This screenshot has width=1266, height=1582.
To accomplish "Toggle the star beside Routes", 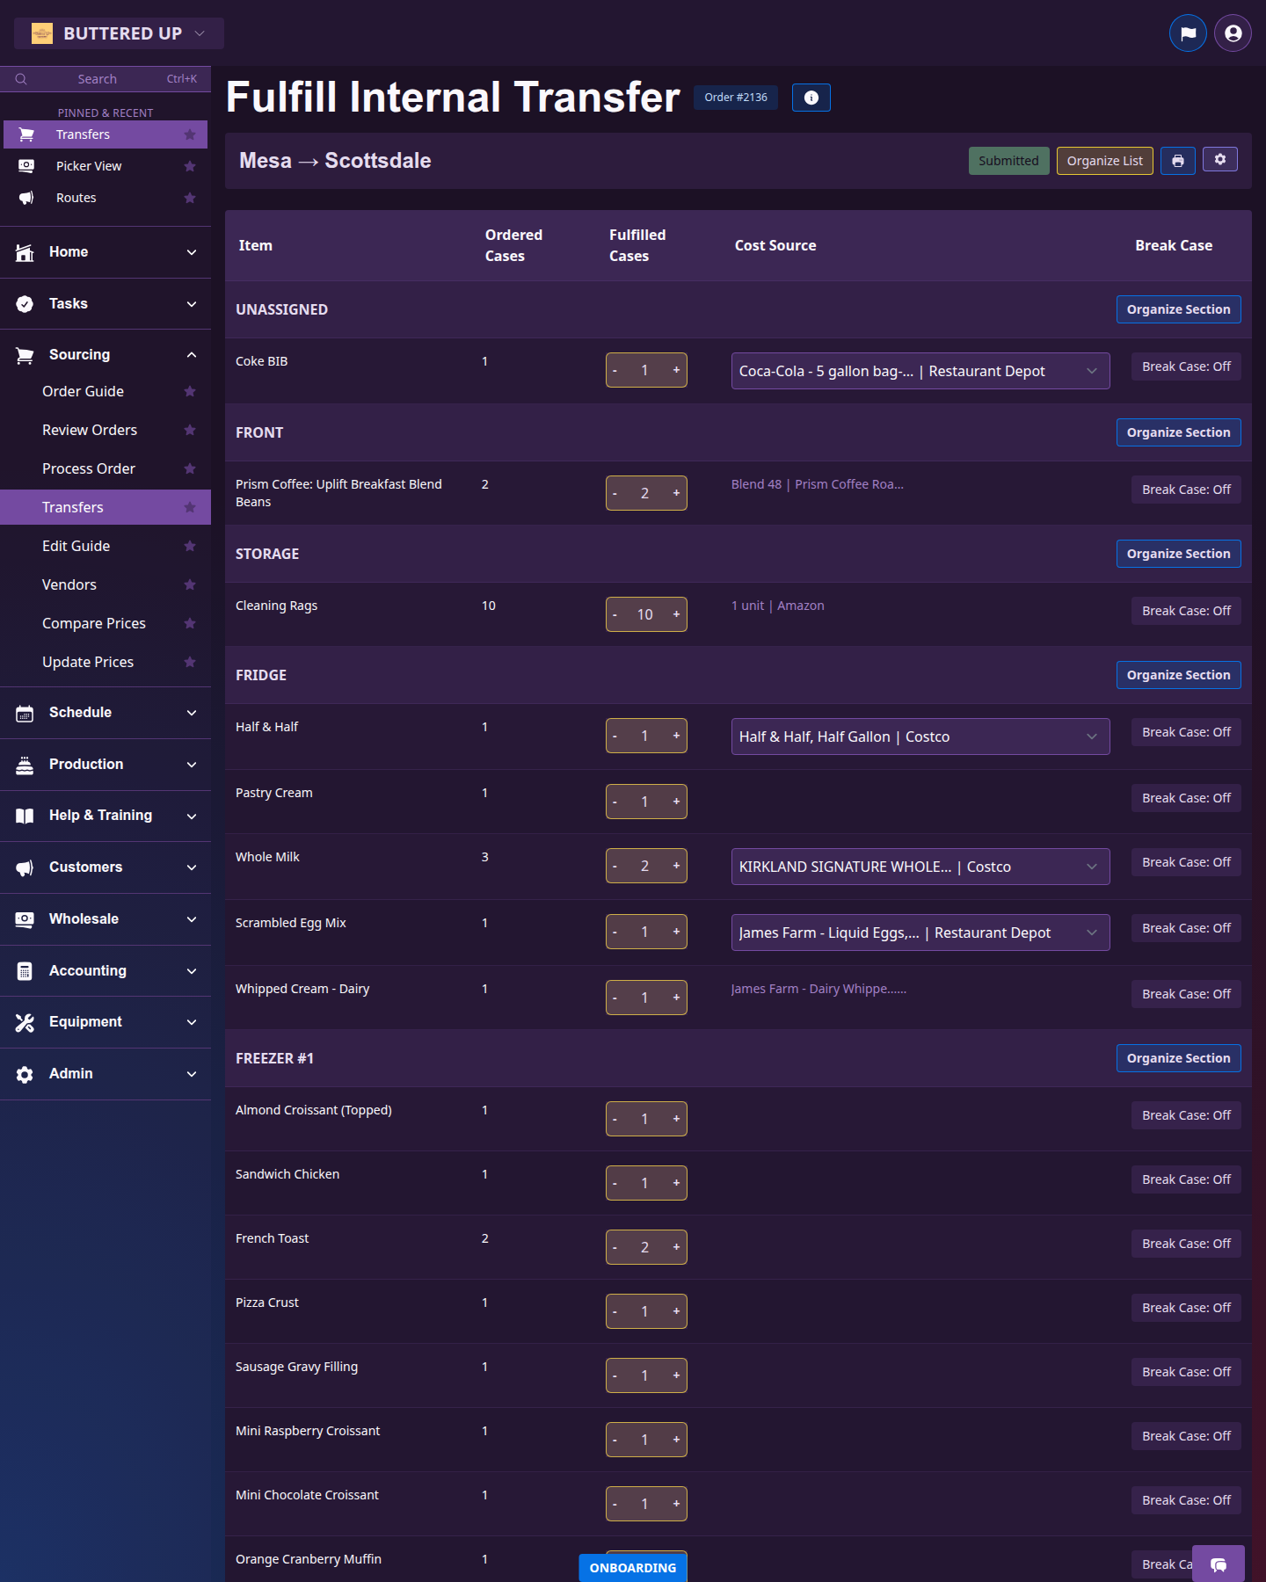I will 190,198.
